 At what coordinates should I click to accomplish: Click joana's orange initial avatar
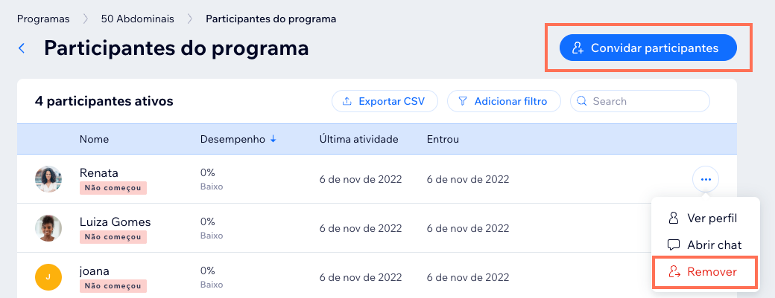(x=48, y=276)
